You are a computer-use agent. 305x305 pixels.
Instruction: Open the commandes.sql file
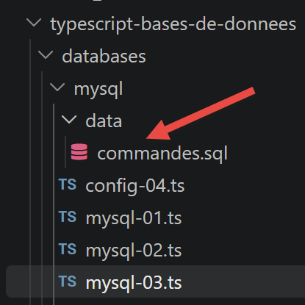coord(162,154)
